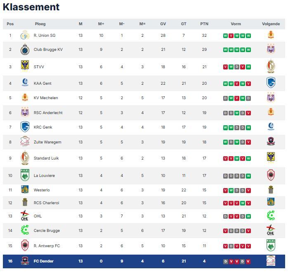The image size is (288, 272).
Task: Click the R. Union SG club logo
Action: click(x=25, y=36)
